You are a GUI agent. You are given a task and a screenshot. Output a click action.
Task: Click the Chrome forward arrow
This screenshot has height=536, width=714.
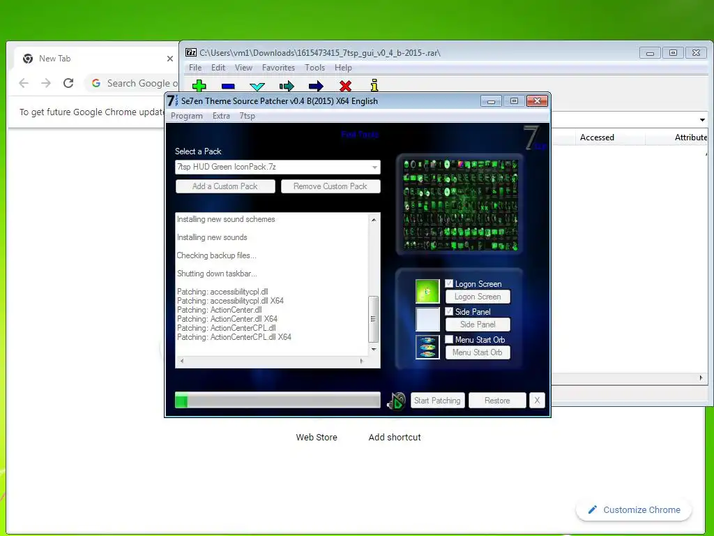tap(46, 83)
